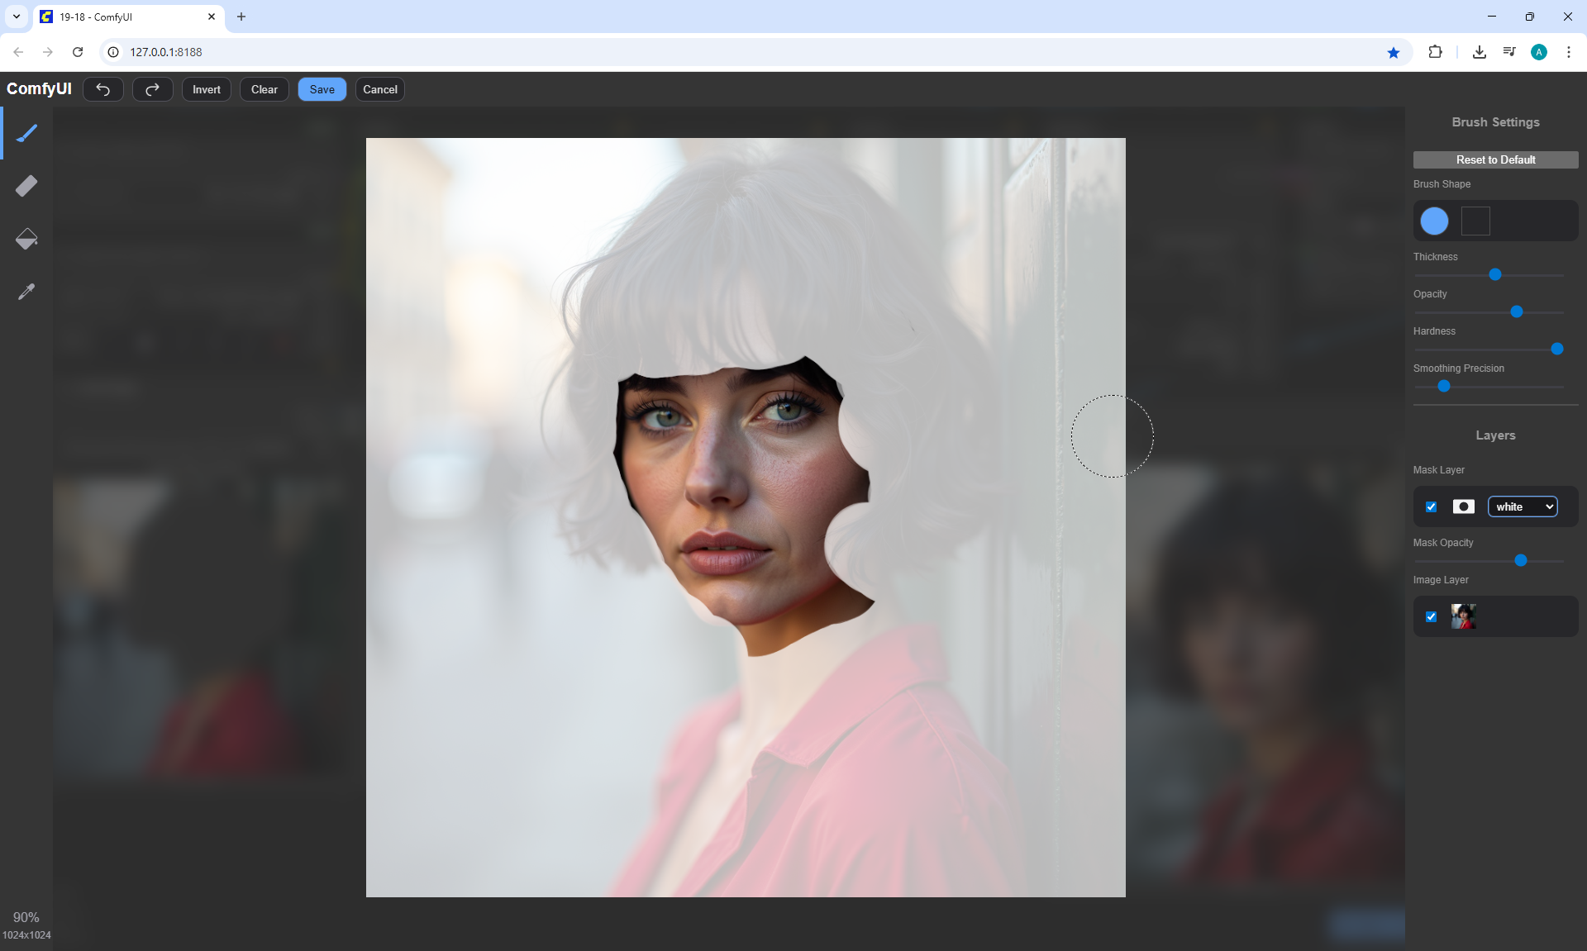Click the Undo arrow button
The height and width of the screenshot is (951, 1587).
pos(103,89)
